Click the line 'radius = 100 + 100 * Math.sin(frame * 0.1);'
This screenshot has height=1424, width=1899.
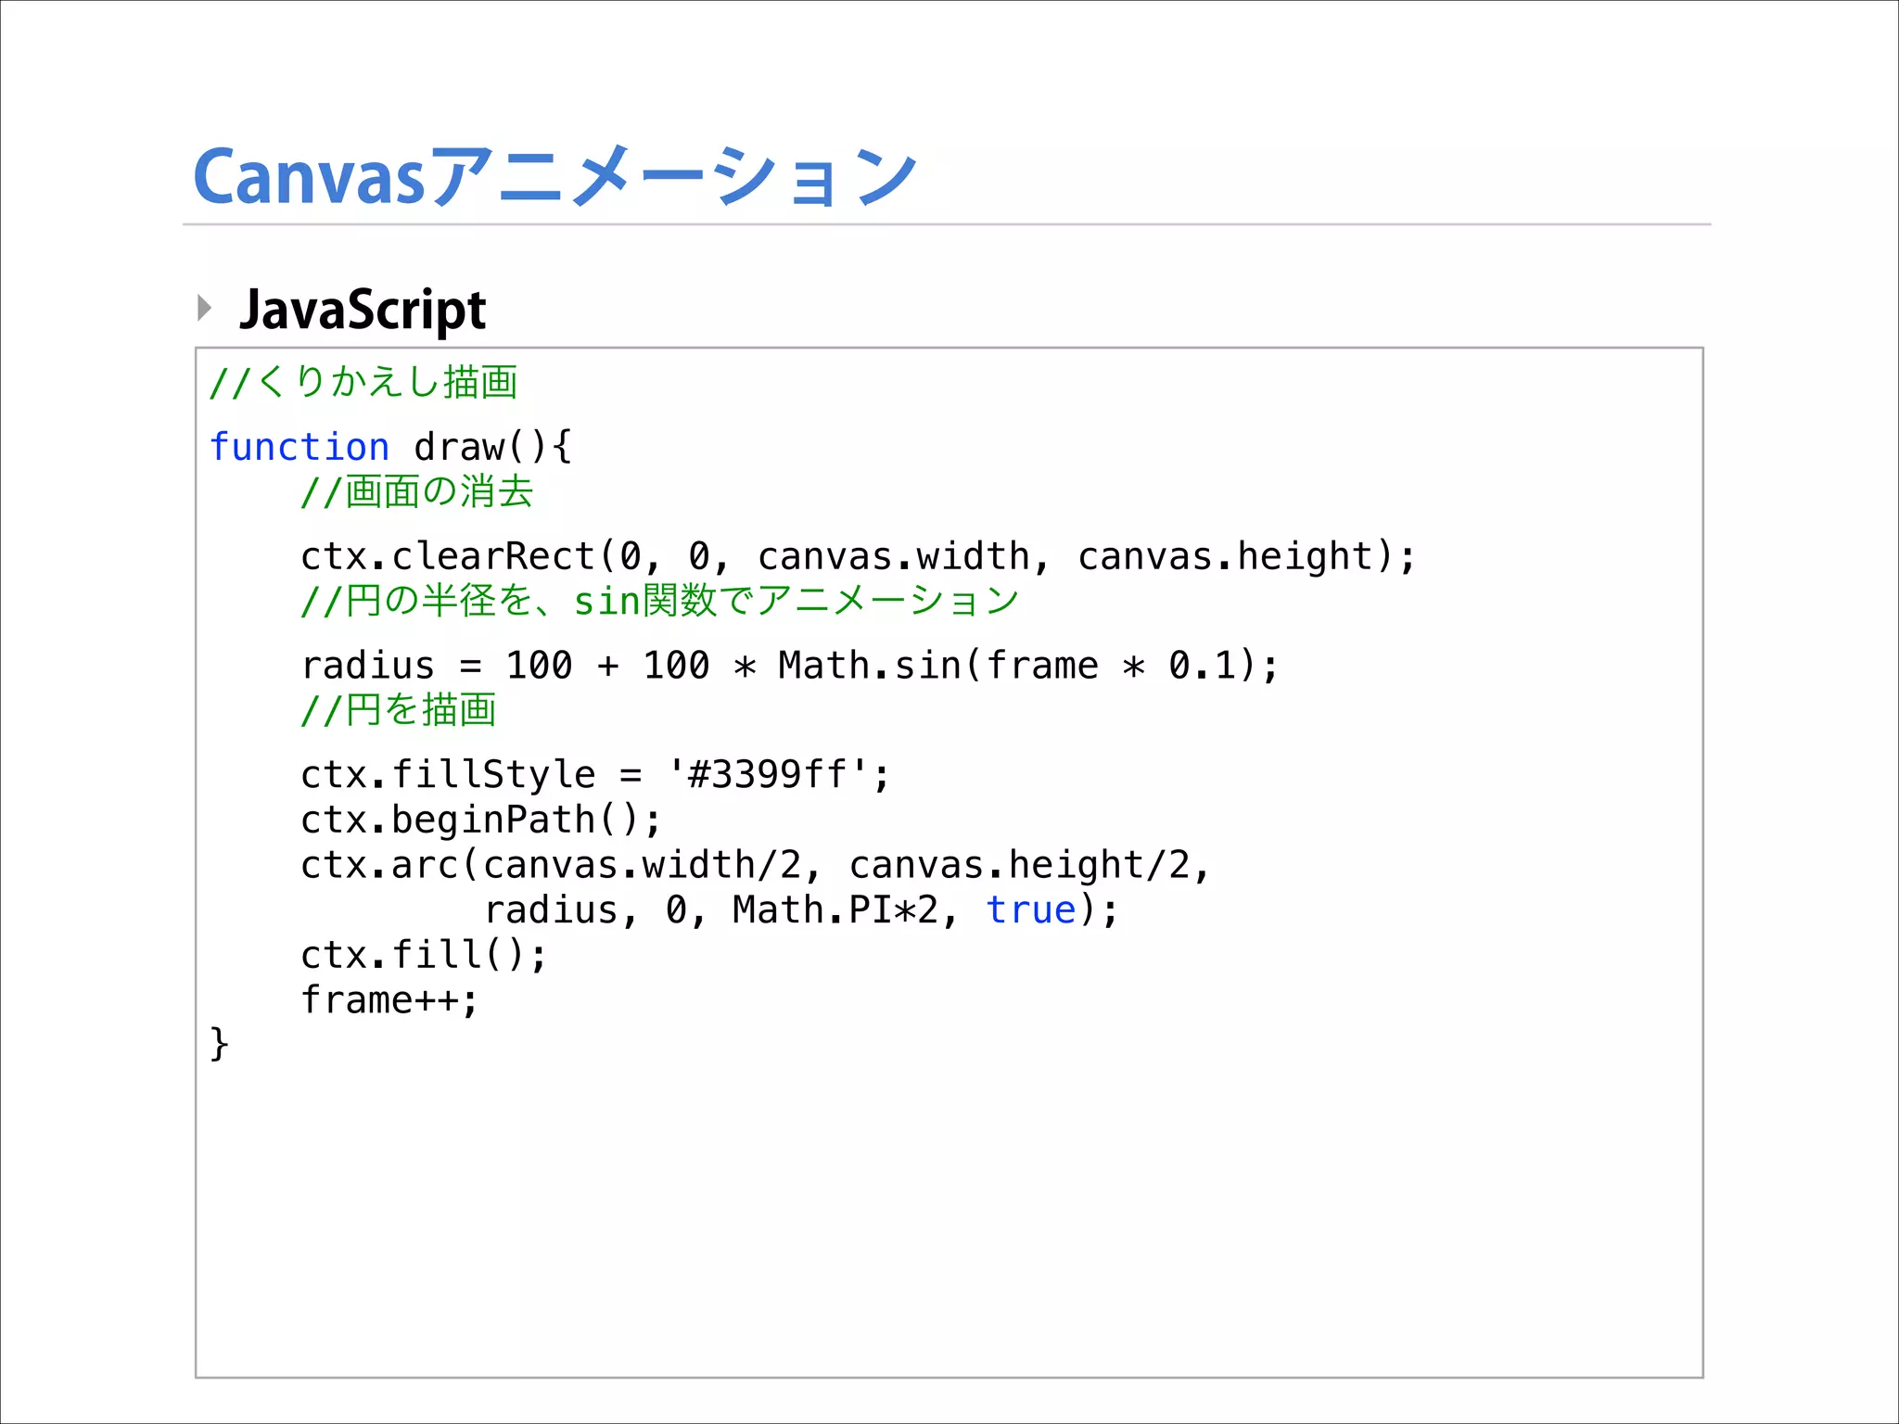(x=790, y=666)
